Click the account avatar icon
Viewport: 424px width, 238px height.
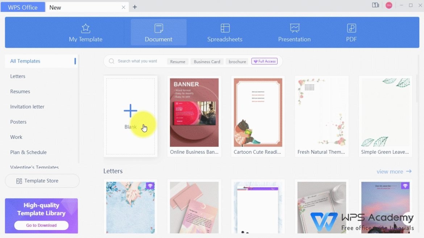[x=389, y=5]
